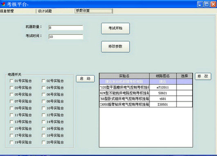Click the 启动 button
This screenshot has width=217, height=156.
85,79
